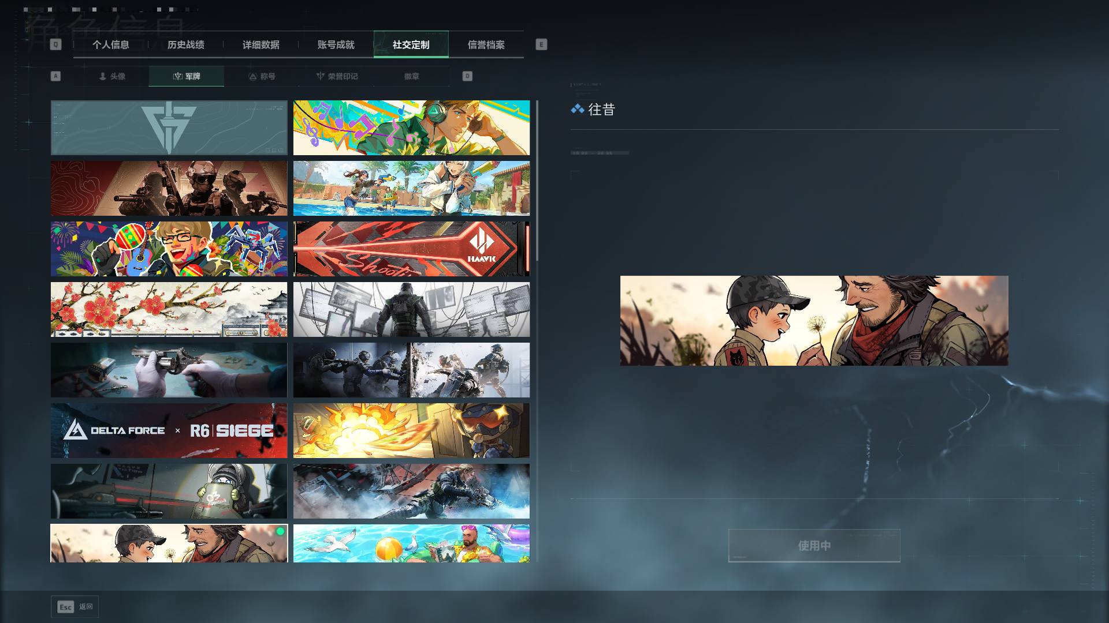
Task: Open the 详细数据 tab
Action: [x=261, y=44]
